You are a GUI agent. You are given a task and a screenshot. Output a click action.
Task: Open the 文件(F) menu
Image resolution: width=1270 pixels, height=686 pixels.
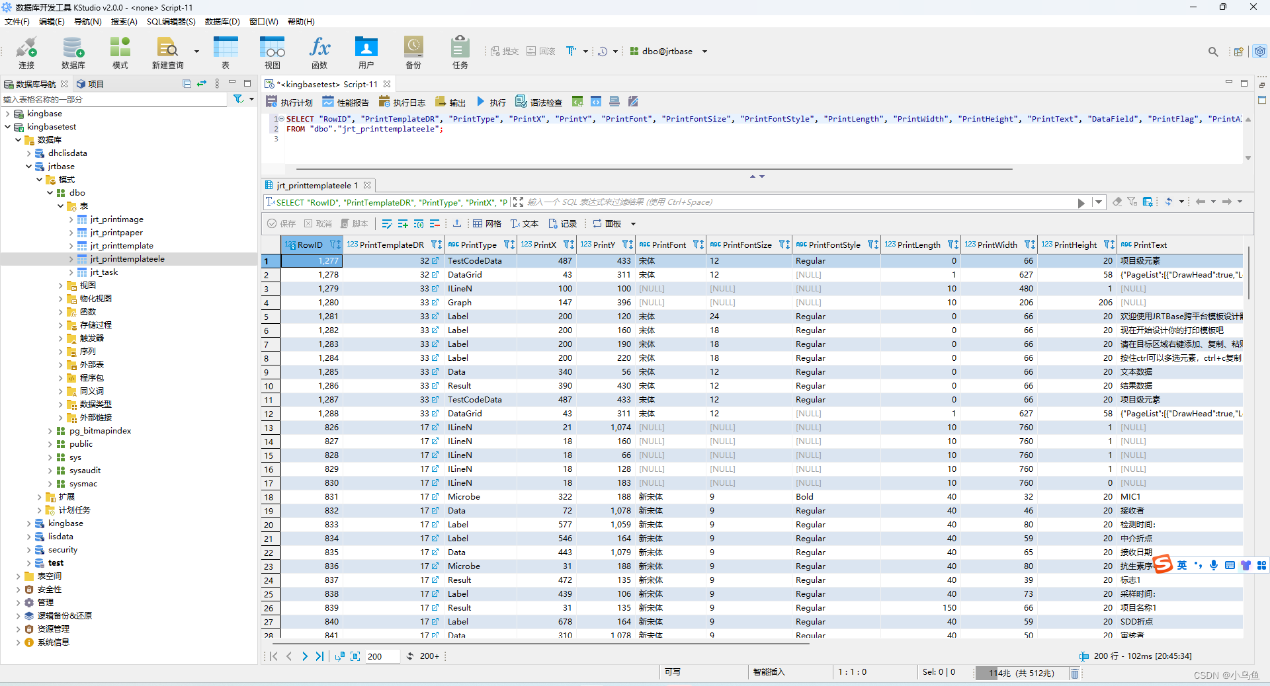(x=17, y=22)
